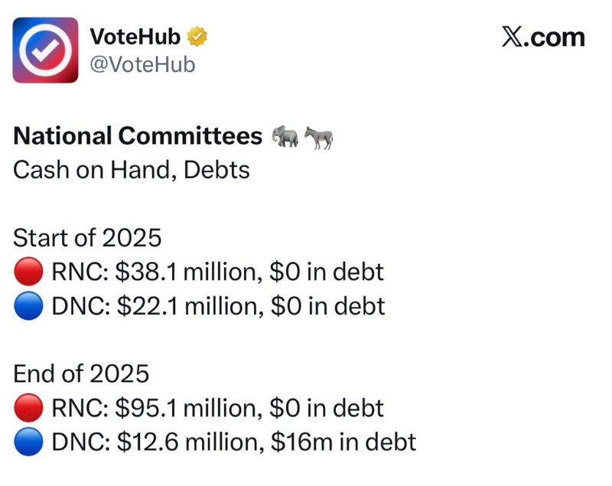Image resolution: width=612 pixels, height=486 pixels.
Task: Click the '$12.6 million' figure
Action: [x=196, y=442]
